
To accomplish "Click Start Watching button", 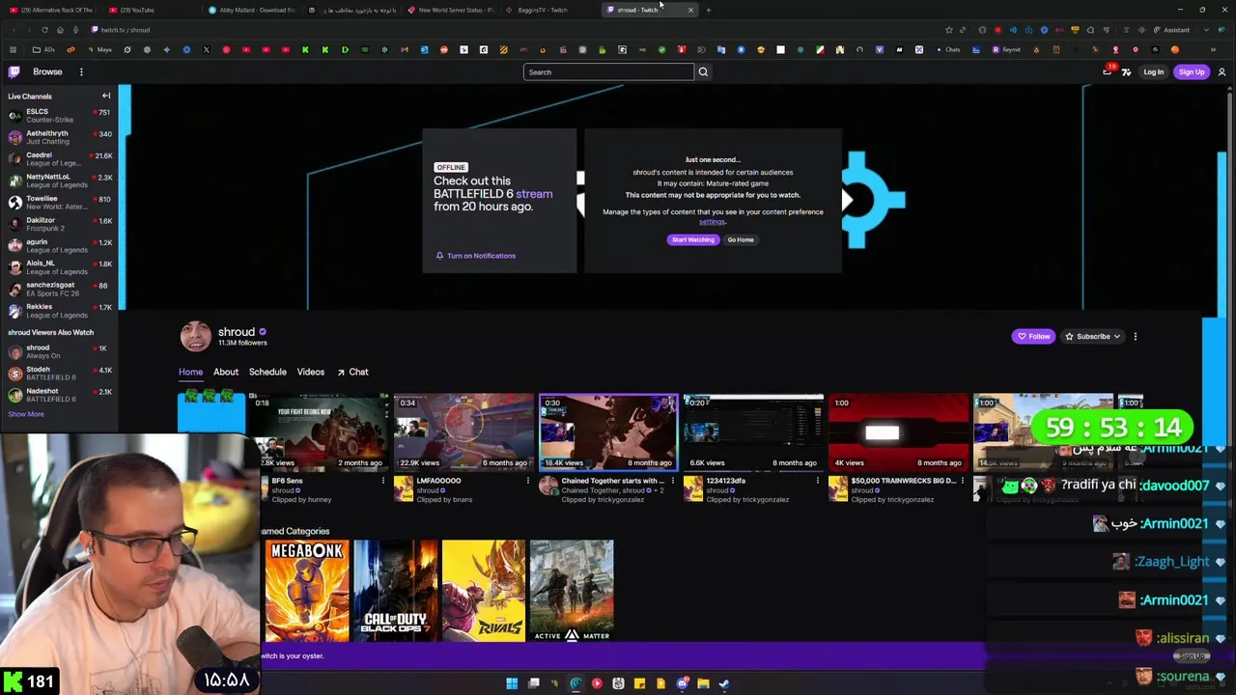I will pos(692,239).
